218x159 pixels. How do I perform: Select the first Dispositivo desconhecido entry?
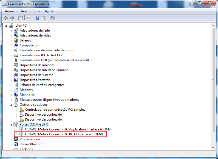pos(43,115)
